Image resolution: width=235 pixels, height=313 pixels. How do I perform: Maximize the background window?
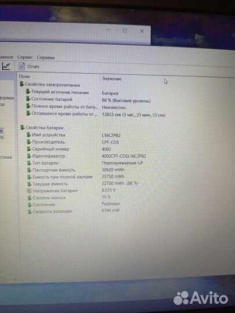click(x=125, y=31)
